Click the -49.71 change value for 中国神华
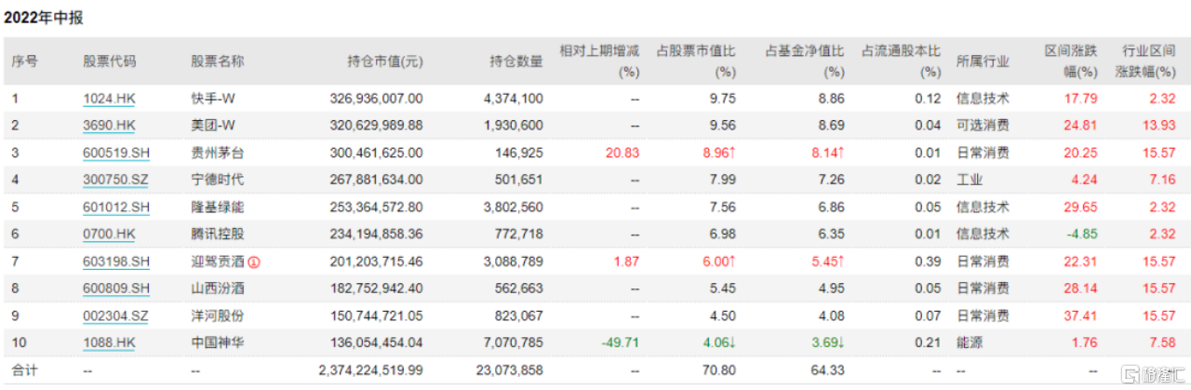Viewport: 1191px width, 390px height. coord(620,343)
